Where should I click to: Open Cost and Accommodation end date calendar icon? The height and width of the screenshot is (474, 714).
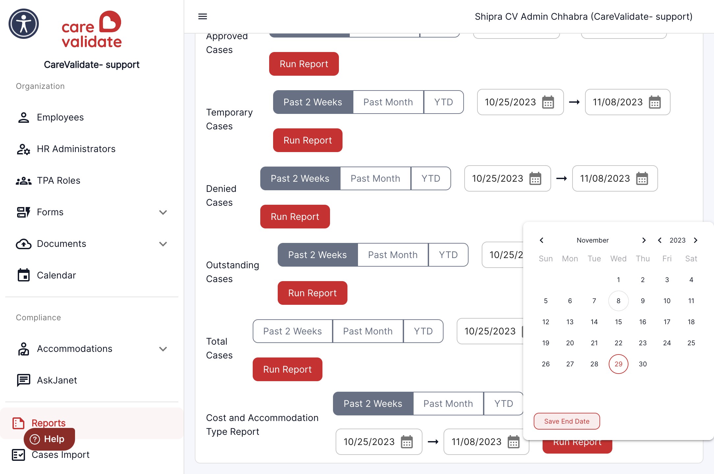513,442
